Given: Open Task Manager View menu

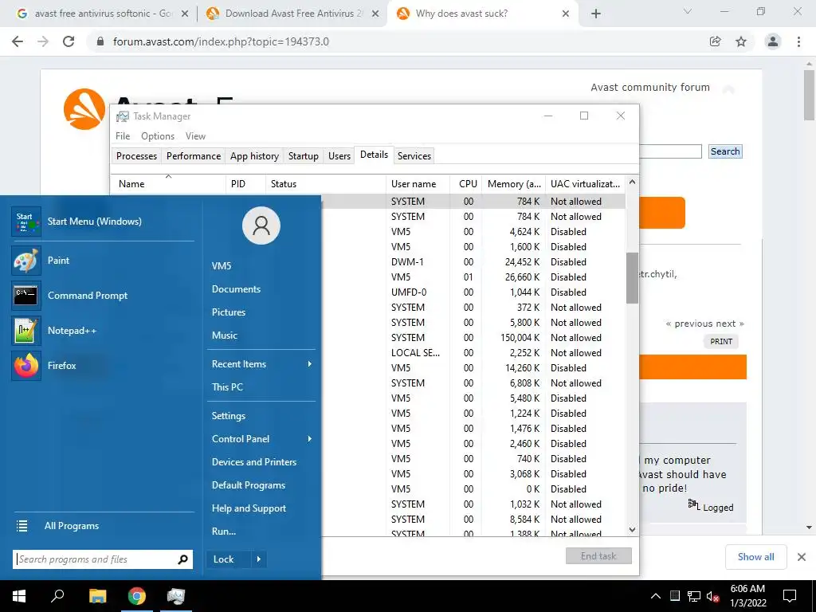Looking at the screenshot, I should pos(195,136).
